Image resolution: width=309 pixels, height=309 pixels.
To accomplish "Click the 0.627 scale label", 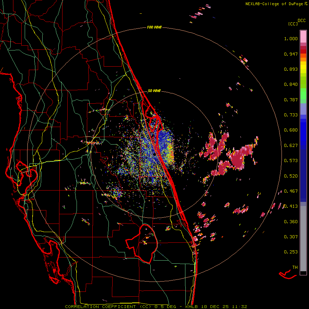I will click(x=291, y=146).
